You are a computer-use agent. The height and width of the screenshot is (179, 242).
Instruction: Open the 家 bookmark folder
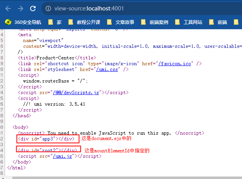[x=55, y=22]
